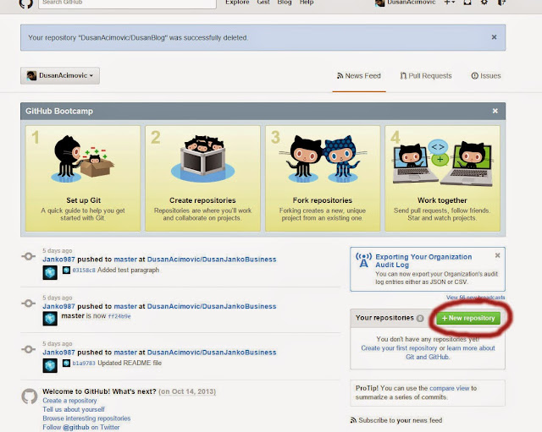542x432 pixels.
Task: Open commit b1a9783 Updated README file
Action: pos(83,364)
